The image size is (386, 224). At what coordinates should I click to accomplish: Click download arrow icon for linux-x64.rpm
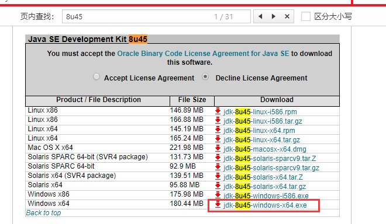[x=218, y=129]
